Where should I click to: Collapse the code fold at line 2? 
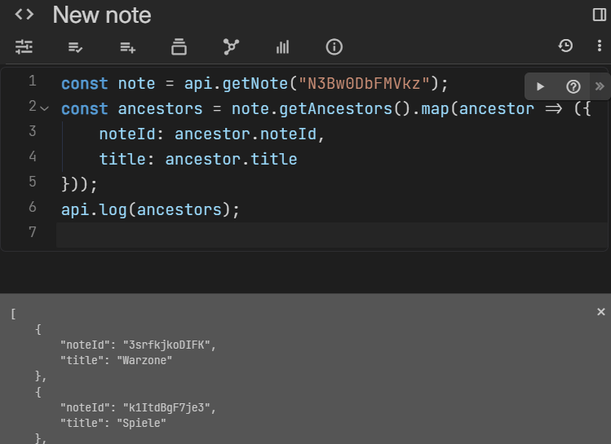click(x=45, y=108)
